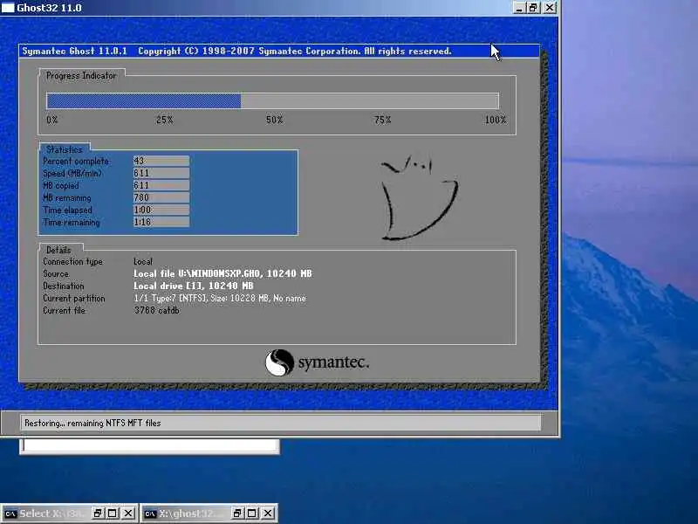The width and height of the screenshot is (698, 524).
Task: Click the 'Time remaining' label
Action: (72, 223)
